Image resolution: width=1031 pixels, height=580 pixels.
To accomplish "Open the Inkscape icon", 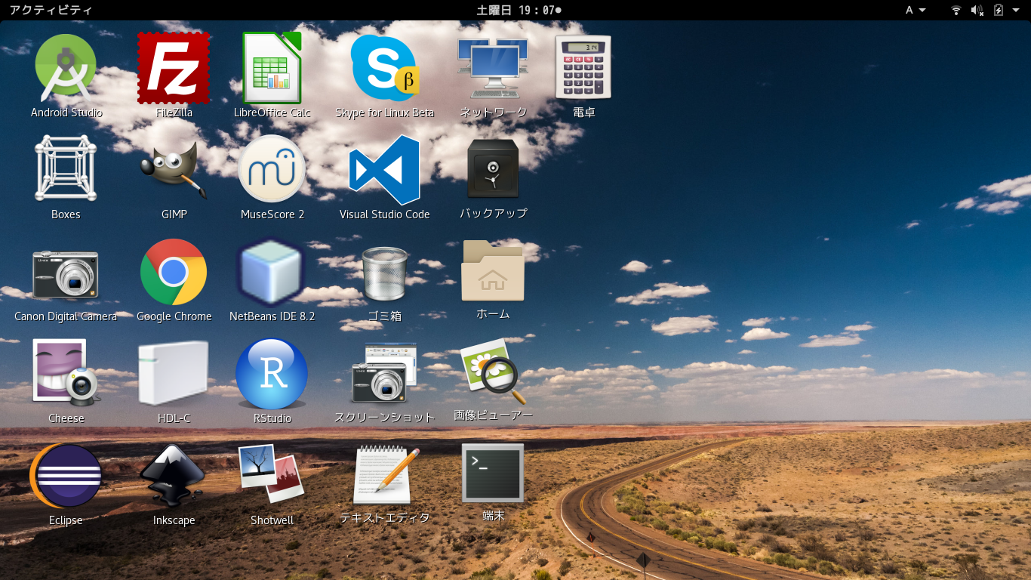I will [174, 476].
